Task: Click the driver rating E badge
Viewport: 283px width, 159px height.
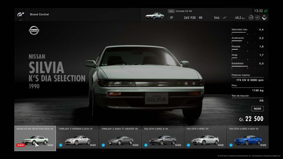Action: coord(258,18)
